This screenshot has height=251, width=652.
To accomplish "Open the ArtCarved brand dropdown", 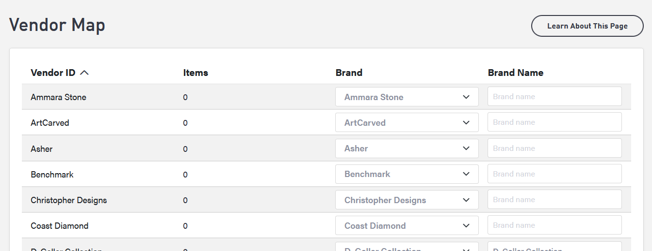I will (407, 123).
